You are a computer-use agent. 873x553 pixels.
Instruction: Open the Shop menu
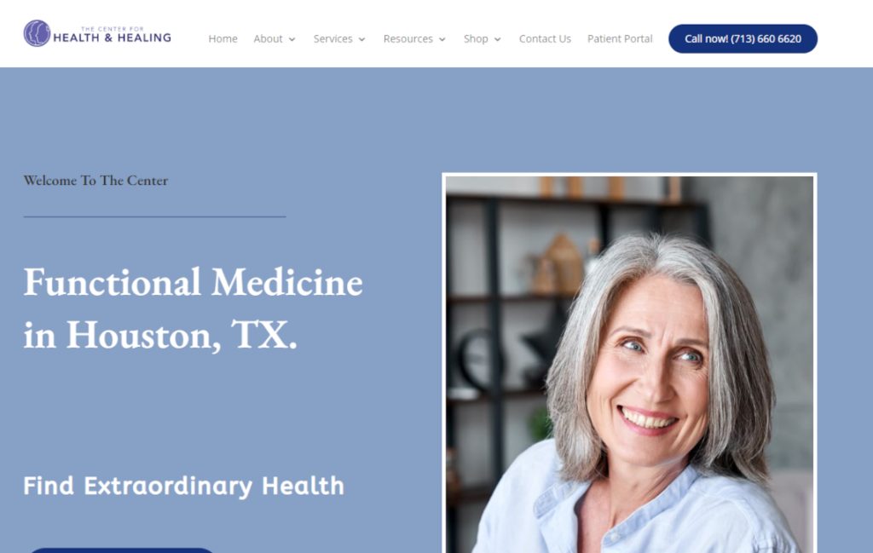(x=476, y=39)
